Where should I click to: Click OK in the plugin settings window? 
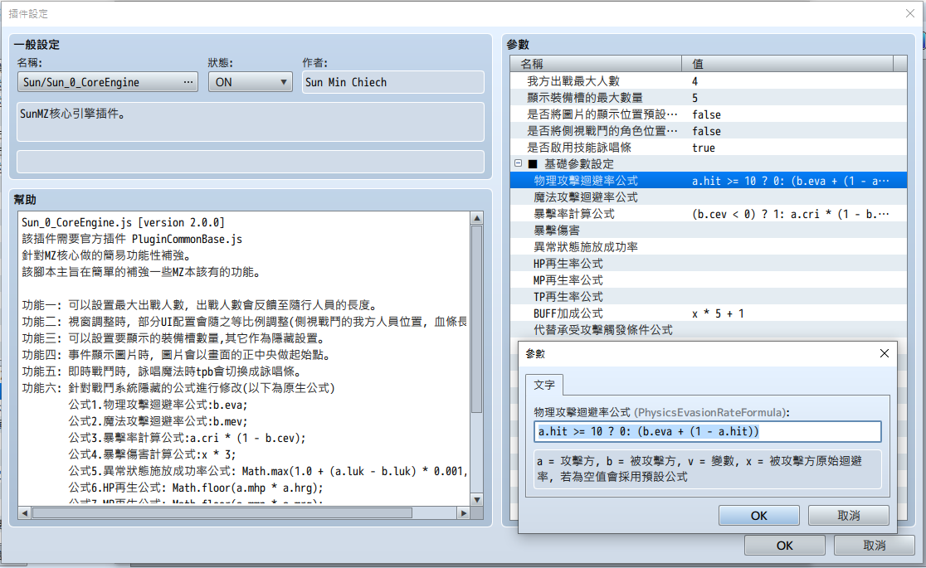pos(784,546)
